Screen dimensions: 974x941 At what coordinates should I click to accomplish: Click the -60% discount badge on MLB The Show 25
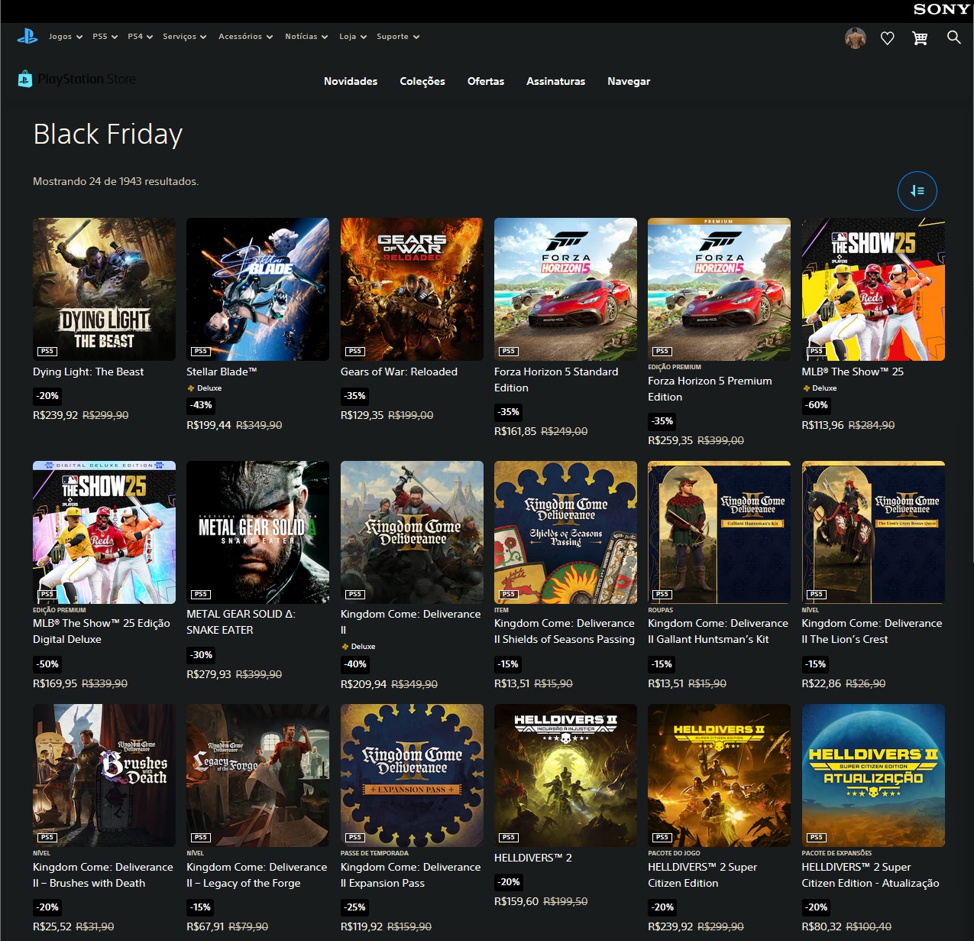pyautogui.click(x=816, y=405)
